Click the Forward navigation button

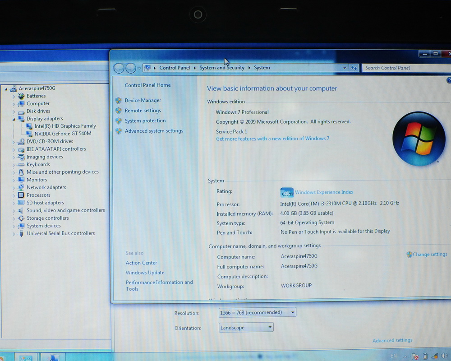point(131,68)
